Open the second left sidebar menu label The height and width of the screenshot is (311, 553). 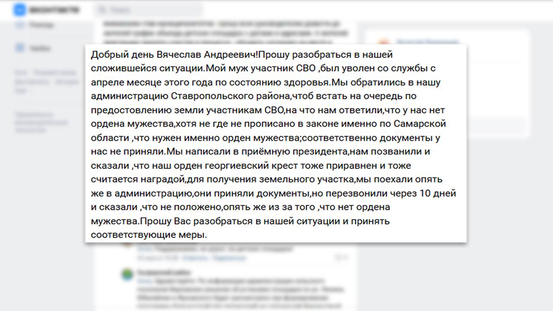40,49
